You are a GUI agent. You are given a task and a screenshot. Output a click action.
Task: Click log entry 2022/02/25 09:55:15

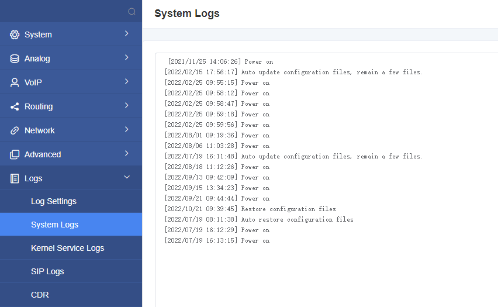(217, 82)
